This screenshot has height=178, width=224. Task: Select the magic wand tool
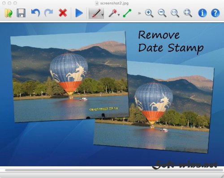pyautogui.click(x=112, y=13)
